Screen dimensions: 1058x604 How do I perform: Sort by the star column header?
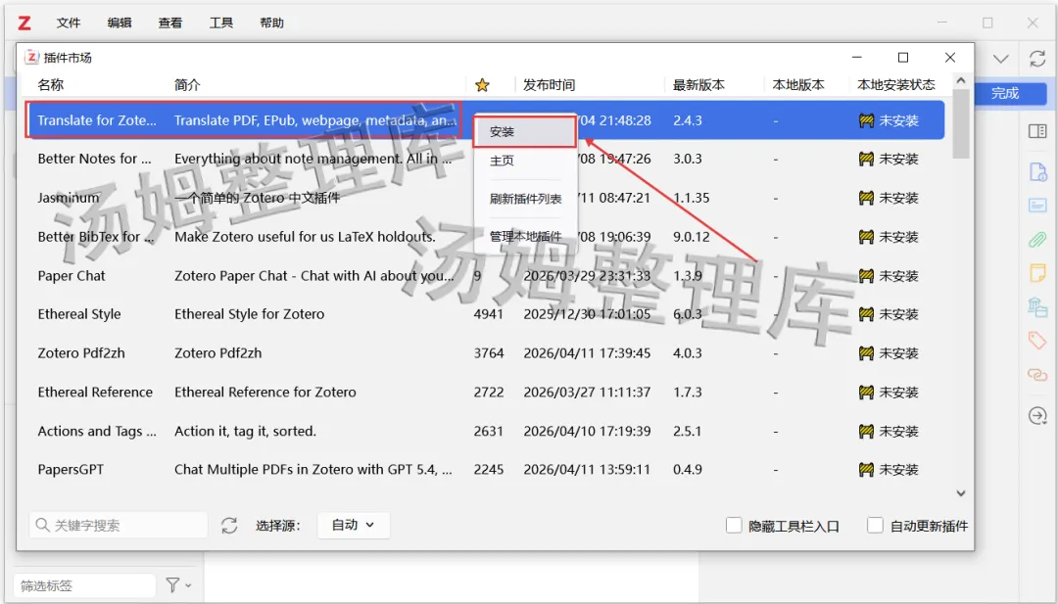coord(482,85)
